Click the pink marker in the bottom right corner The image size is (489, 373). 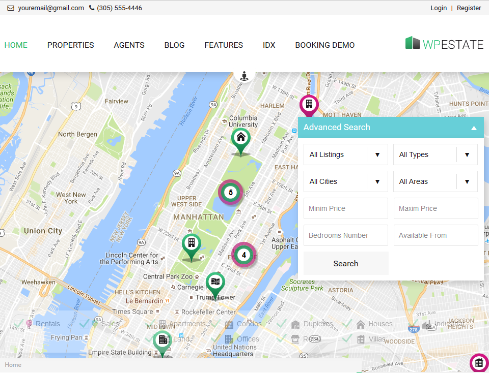pos(478,363)
